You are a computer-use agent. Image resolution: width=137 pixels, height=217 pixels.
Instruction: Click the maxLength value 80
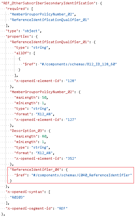(x=44, y=136)
